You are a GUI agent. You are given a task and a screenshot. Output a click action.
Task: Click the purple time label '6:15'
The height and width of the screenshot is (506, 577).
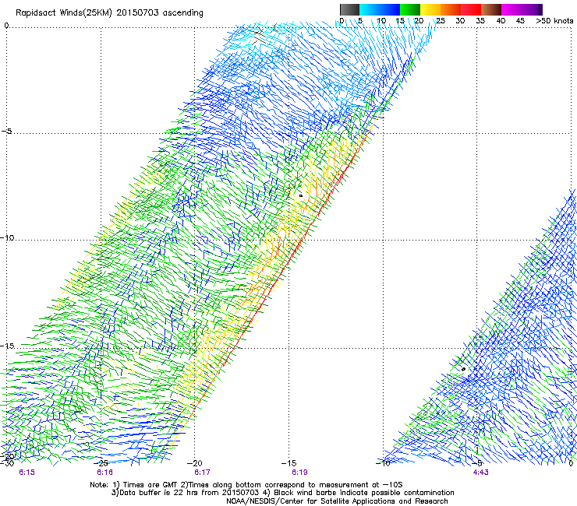click(x=27, y=473)
